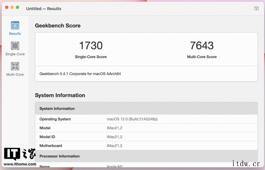Click the Single-Core Score label
The height and width of the screenshot is (170, 265).
[91, 57]
